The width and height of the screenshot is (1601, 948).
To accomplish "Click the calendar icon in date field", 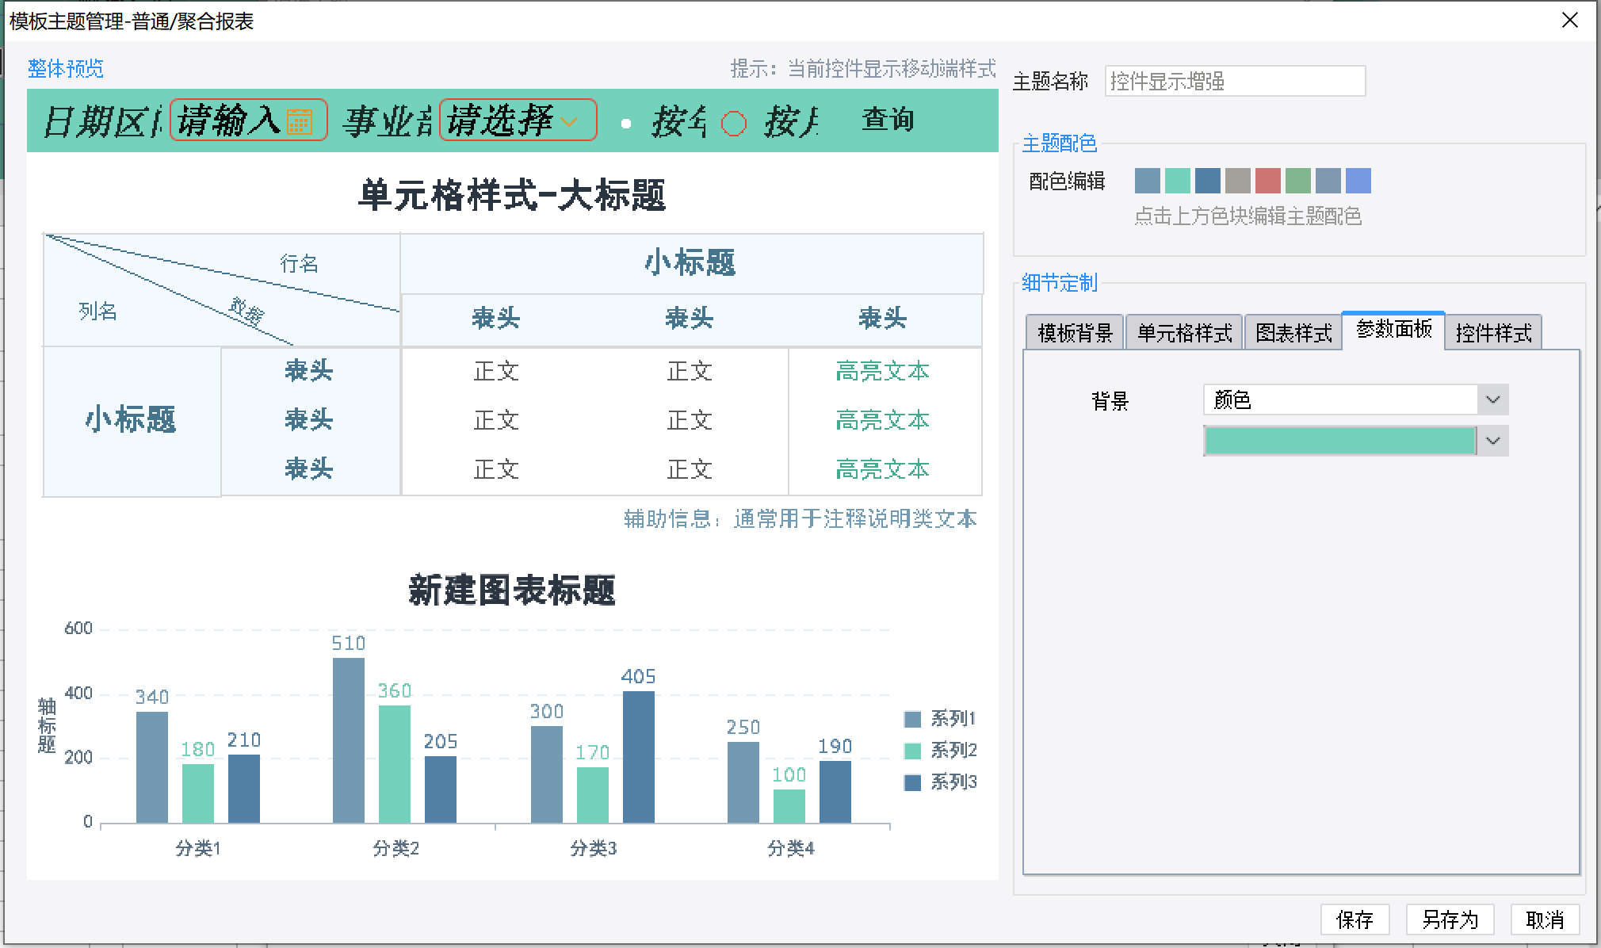I will click(x=300, y=121).
